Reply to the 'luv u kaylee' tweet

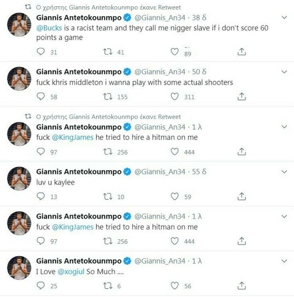[41, 197]
